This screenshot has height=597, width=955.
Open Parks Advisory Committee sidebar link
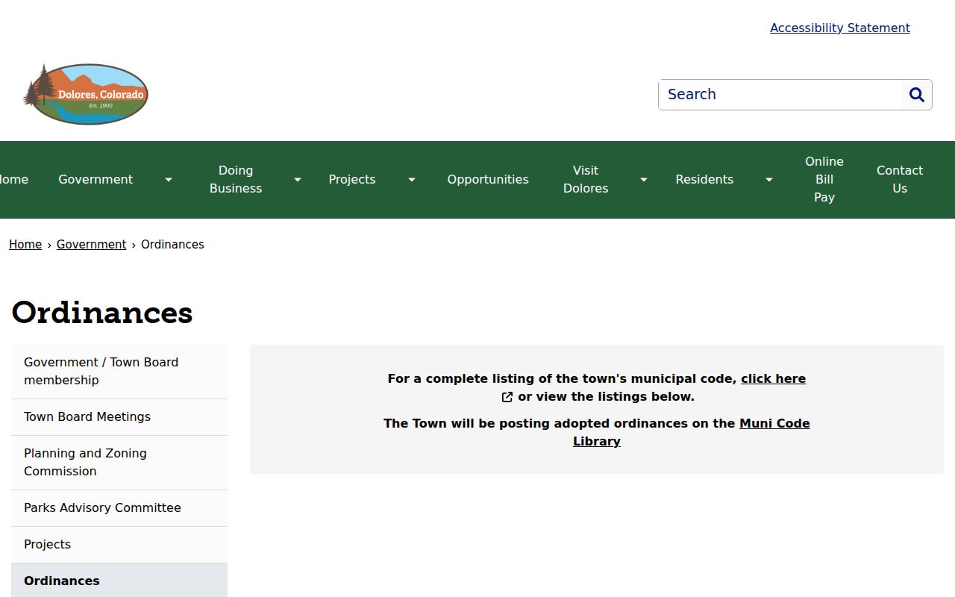(x=119, y=508)
